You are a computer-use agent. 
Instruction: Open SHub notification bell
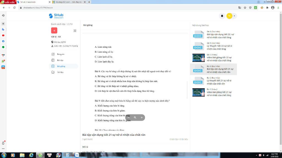[222, 16]
